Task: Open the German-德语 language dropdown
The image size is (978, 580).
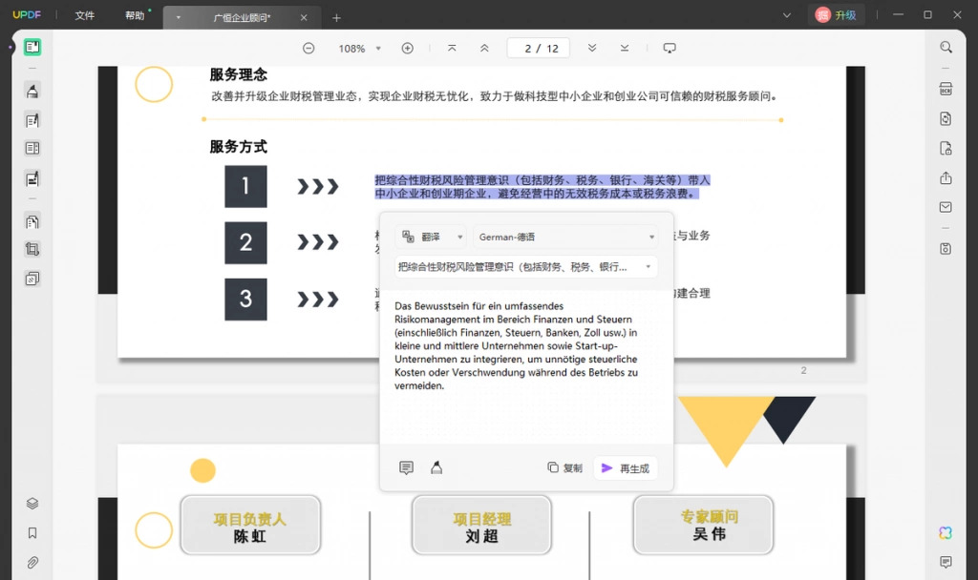Action: pyautogui.click(x=565, y=237)
